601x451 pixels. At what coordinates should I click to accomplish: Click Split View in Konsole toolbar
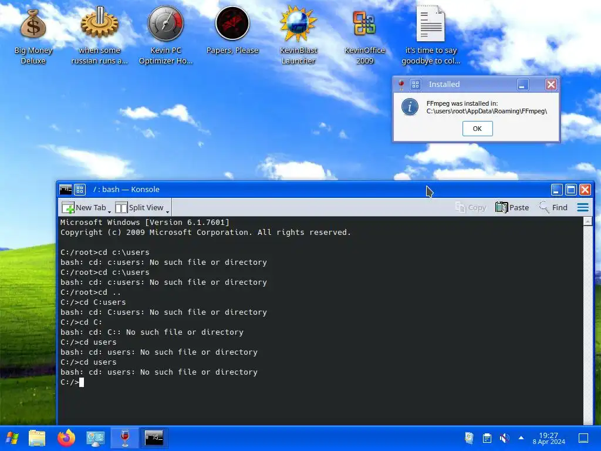click(140, 207)
